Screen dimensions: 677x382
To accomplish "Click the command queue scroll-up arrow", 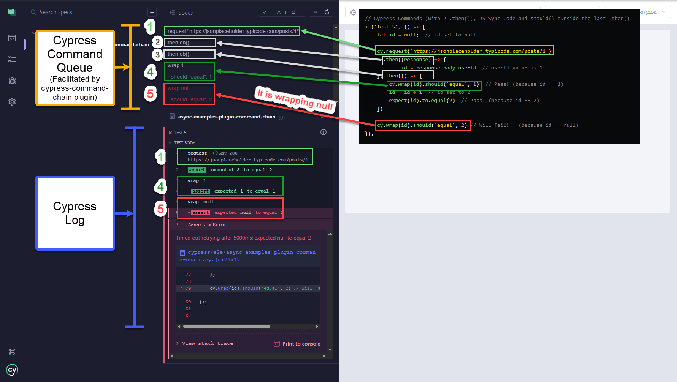I will point(336,28).
